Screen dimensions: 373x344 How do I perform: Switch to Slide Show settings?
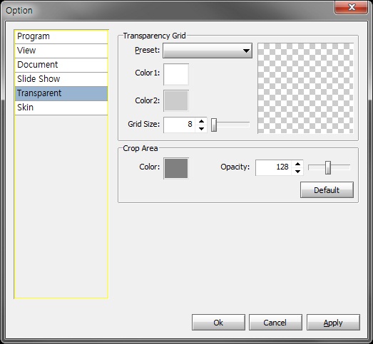pos(61,79)
